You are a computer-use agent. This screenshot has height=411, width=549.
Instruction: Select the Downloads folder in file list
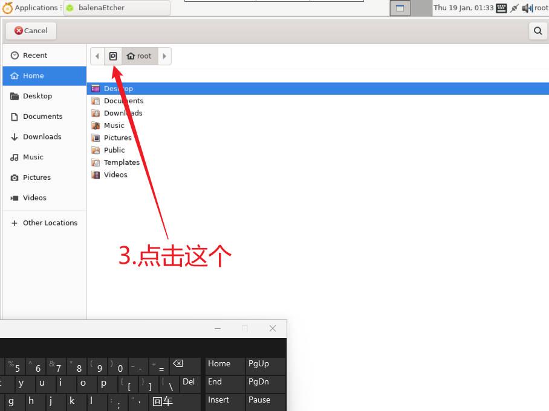(x=317, y=113)
